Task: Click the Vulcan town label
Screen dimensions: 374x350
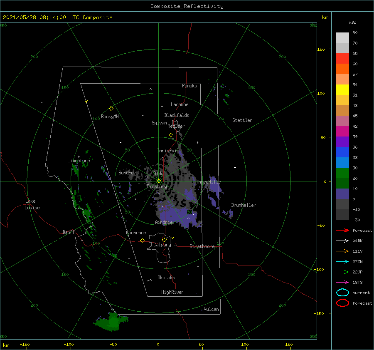Action: pyautogui.click(x=212, y=309)
